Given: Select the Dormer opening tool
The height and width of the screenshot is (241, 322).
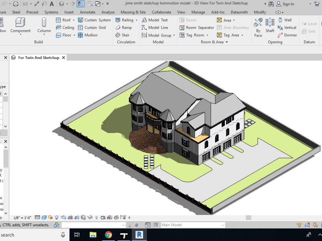Looking at the screenshot, I should tap(288, 35).
